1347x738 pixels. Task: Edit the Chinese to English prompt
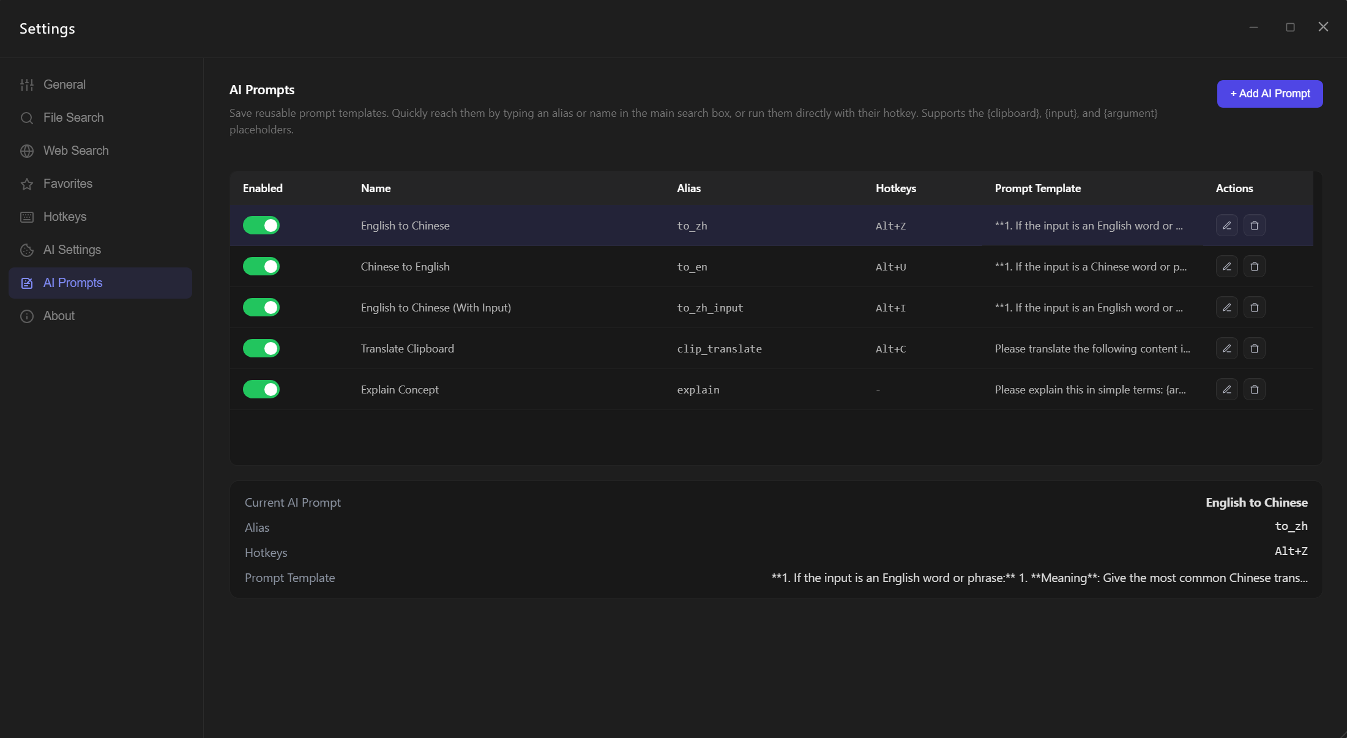(x=1226, y=267)
